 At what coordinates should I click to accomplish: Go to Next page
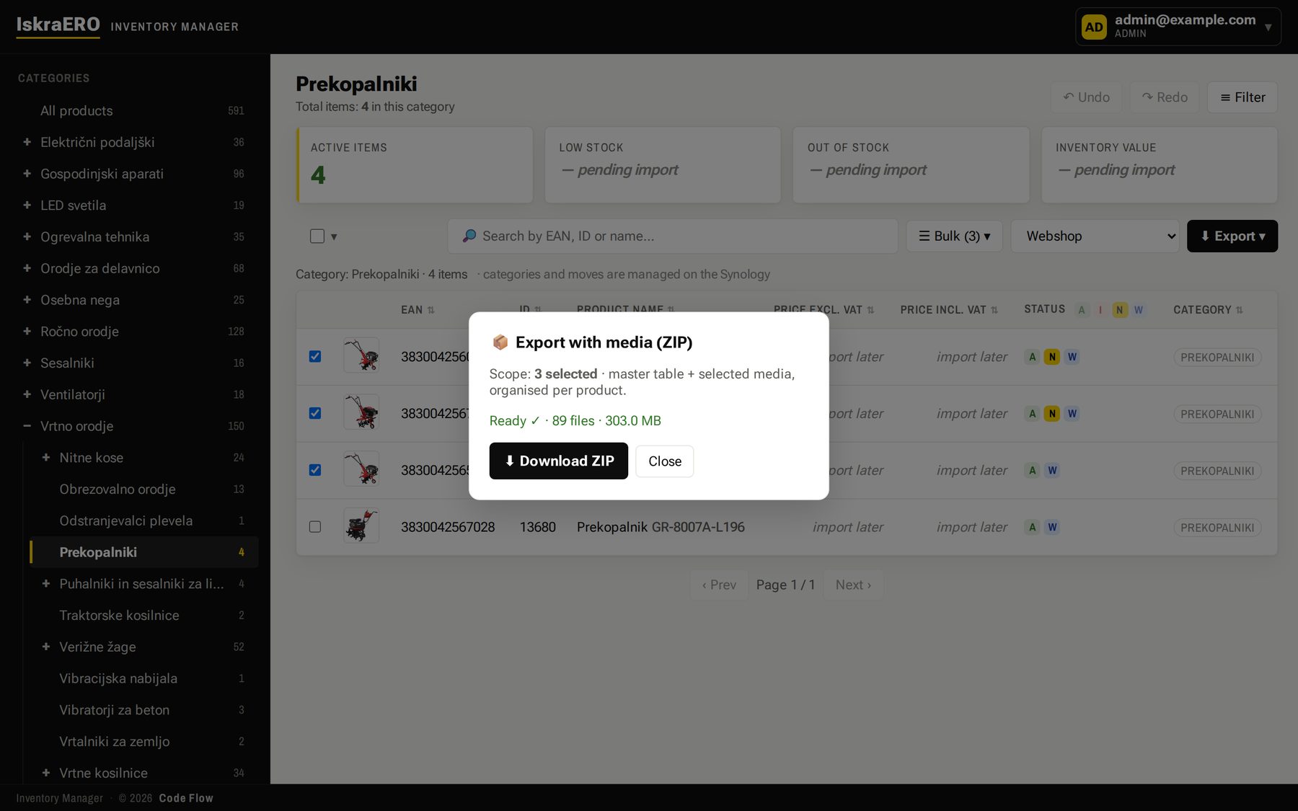853,585
